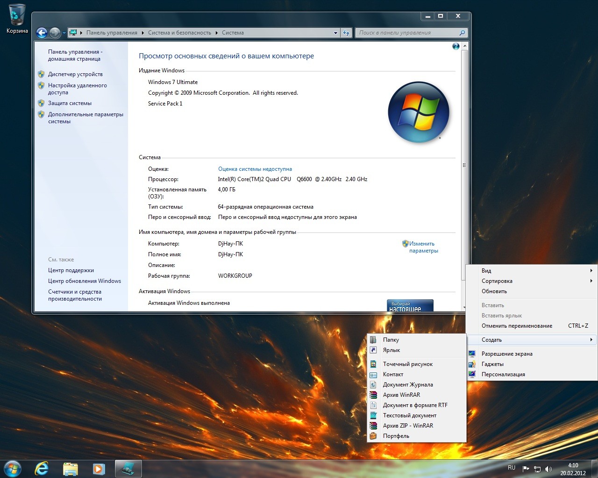The width and height of the screenshot is (598, 478).
Task: Click the WinRAR icon next to Архив WinRAR
Action: (373, 395)
